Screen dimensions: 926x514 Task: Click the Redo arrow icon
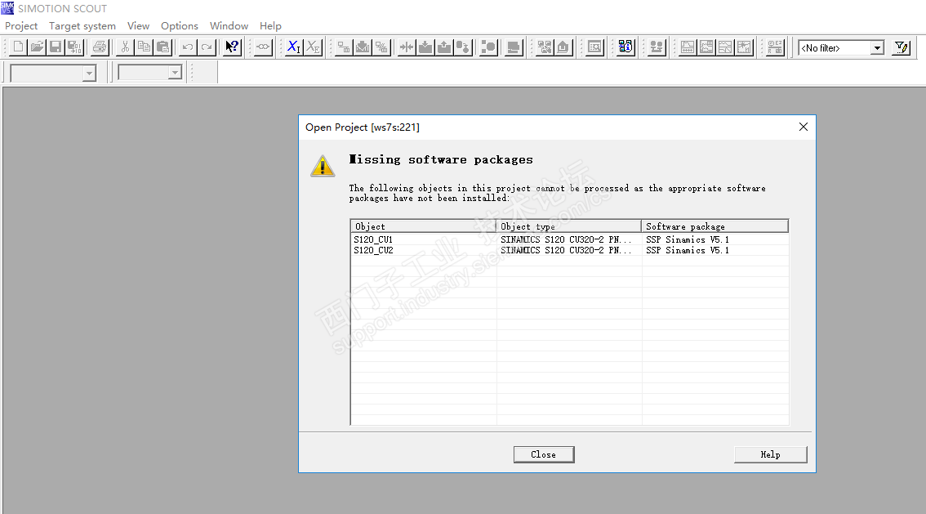(207, 47)
